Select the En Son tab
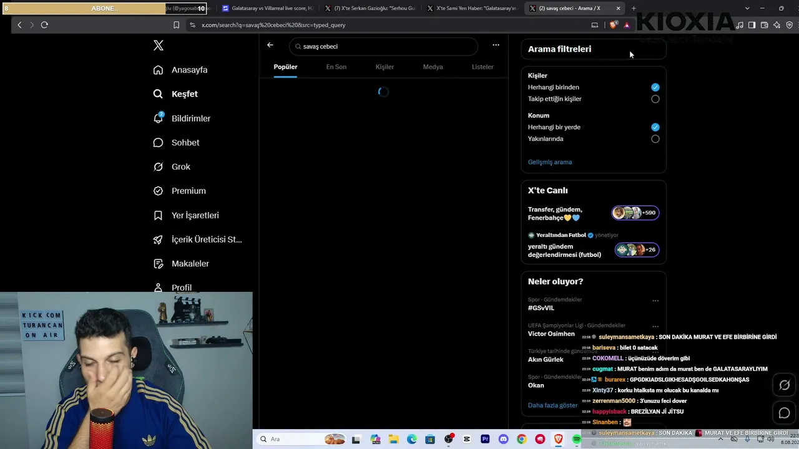The width and height of the screenshot is (799, 449). (x=336, y=67)
